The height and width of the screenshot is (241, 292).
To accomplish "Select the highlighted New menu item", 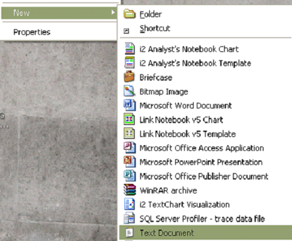I will [59, 13].
